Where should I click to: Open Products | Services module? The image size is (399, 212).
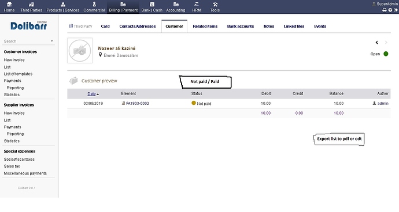[63, 7]
